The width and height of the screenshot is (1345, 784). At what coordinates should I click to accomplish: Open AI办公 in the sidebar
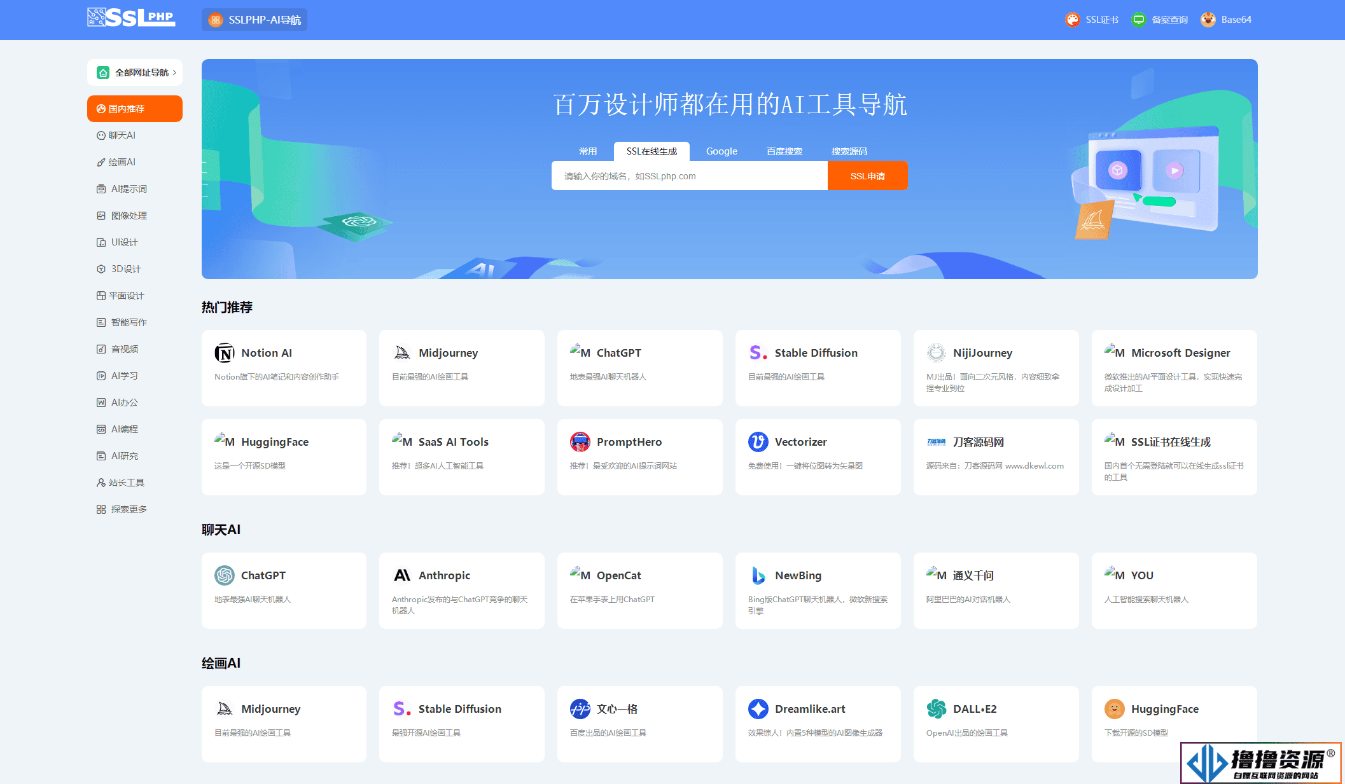(135, 402)
